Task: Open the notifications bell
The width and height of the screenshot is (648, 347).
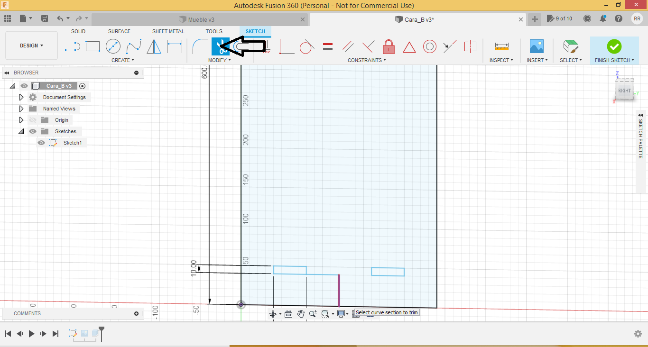Action: (603, 18)
